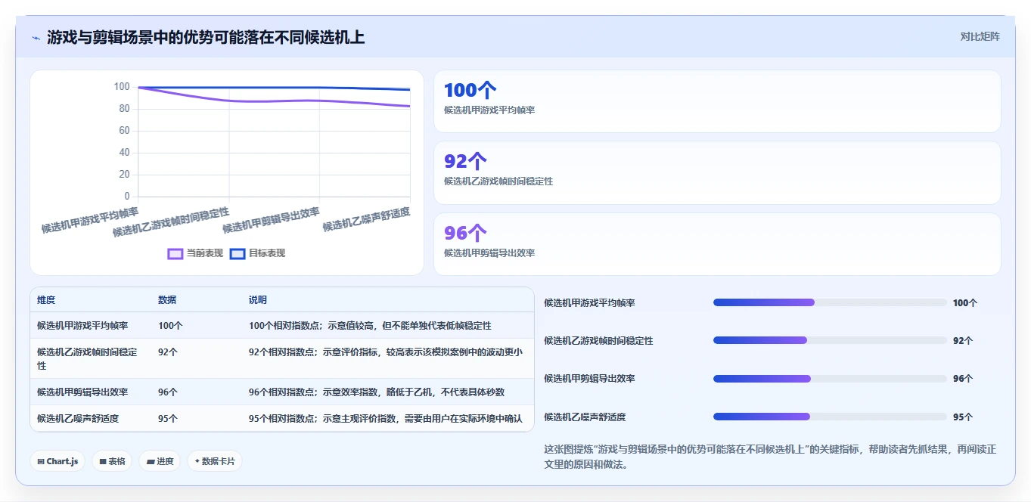Click the 候选机甲游戏平均帧率 progress bar

click(x=830, y=302)
